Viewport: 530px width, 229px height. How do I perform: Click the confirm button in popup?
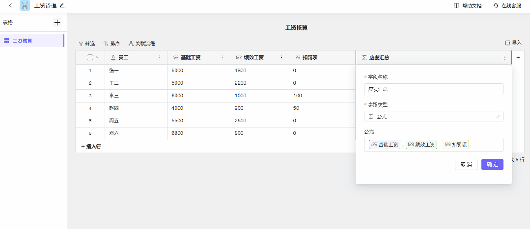click(x=492, y=165)
